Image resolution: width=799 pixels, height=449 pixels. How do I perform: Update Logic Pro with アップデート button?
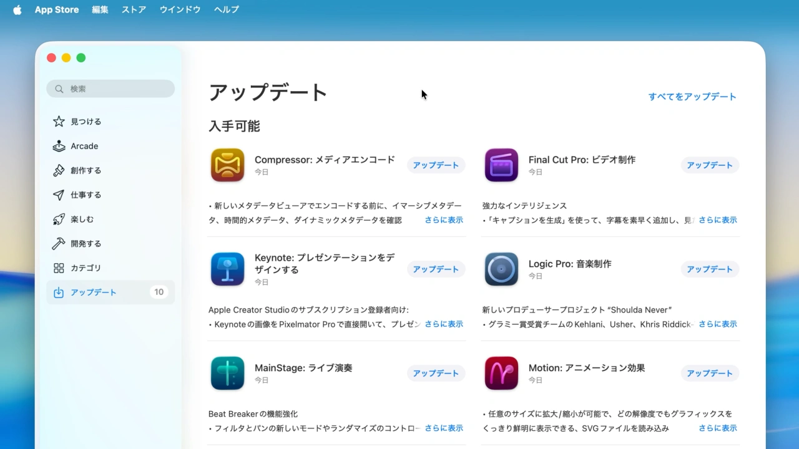click(710, 269)
